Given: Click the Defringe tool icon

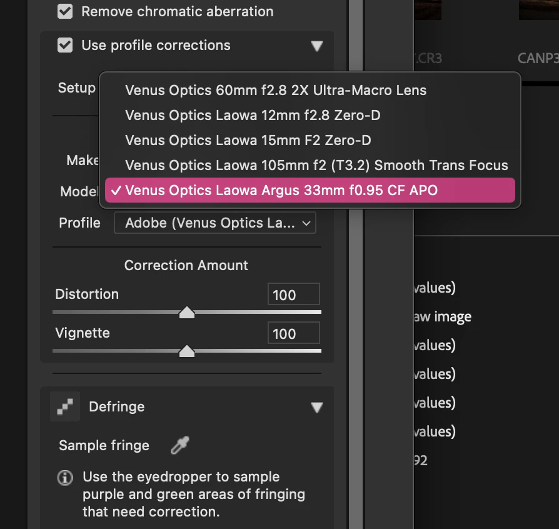Looking at the screenshot, I should (65, 406).
